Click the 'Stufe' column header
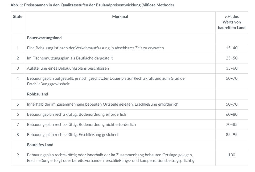This screenshot has width=255, height=172. (18, 17)
